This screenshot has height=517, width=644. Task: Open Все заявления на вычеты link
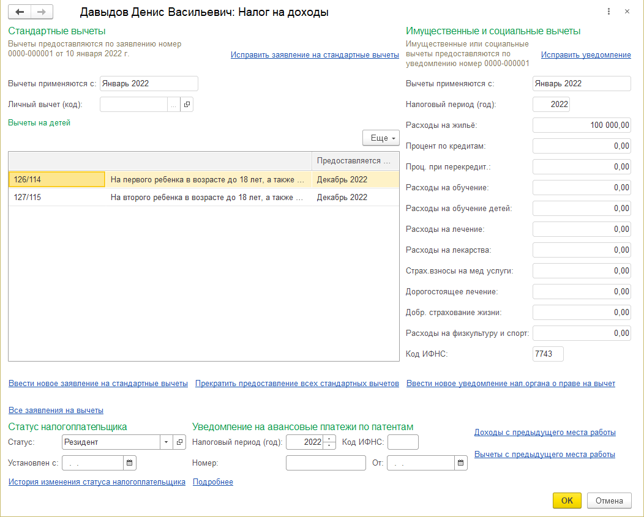pyautogui.click(x=56, y=411)
